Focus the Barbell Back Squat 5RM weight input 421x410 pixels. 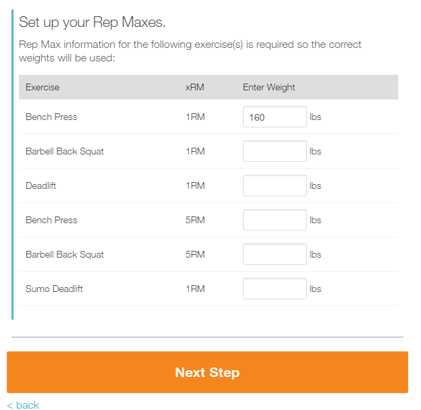coord(275,255)
